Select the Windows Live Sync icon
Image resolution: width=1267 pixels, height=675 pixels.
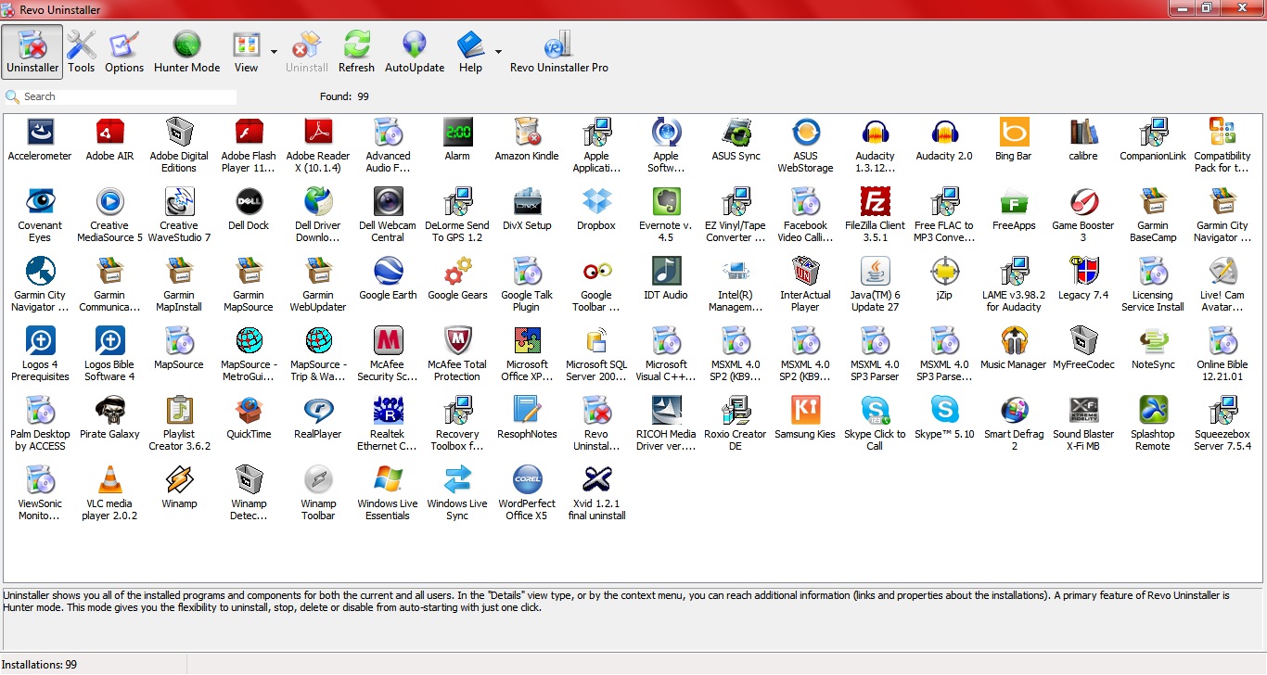pyautogui.click(x=457, y=480)
